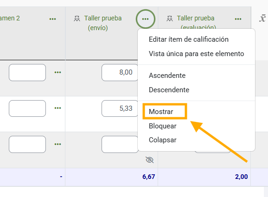
Task: Select Vista única para este elemento
Action: point(197,54)
